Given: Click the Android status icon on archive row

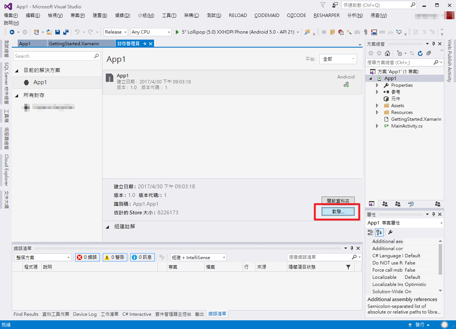Looking at the screenshot, I should 346,85.
